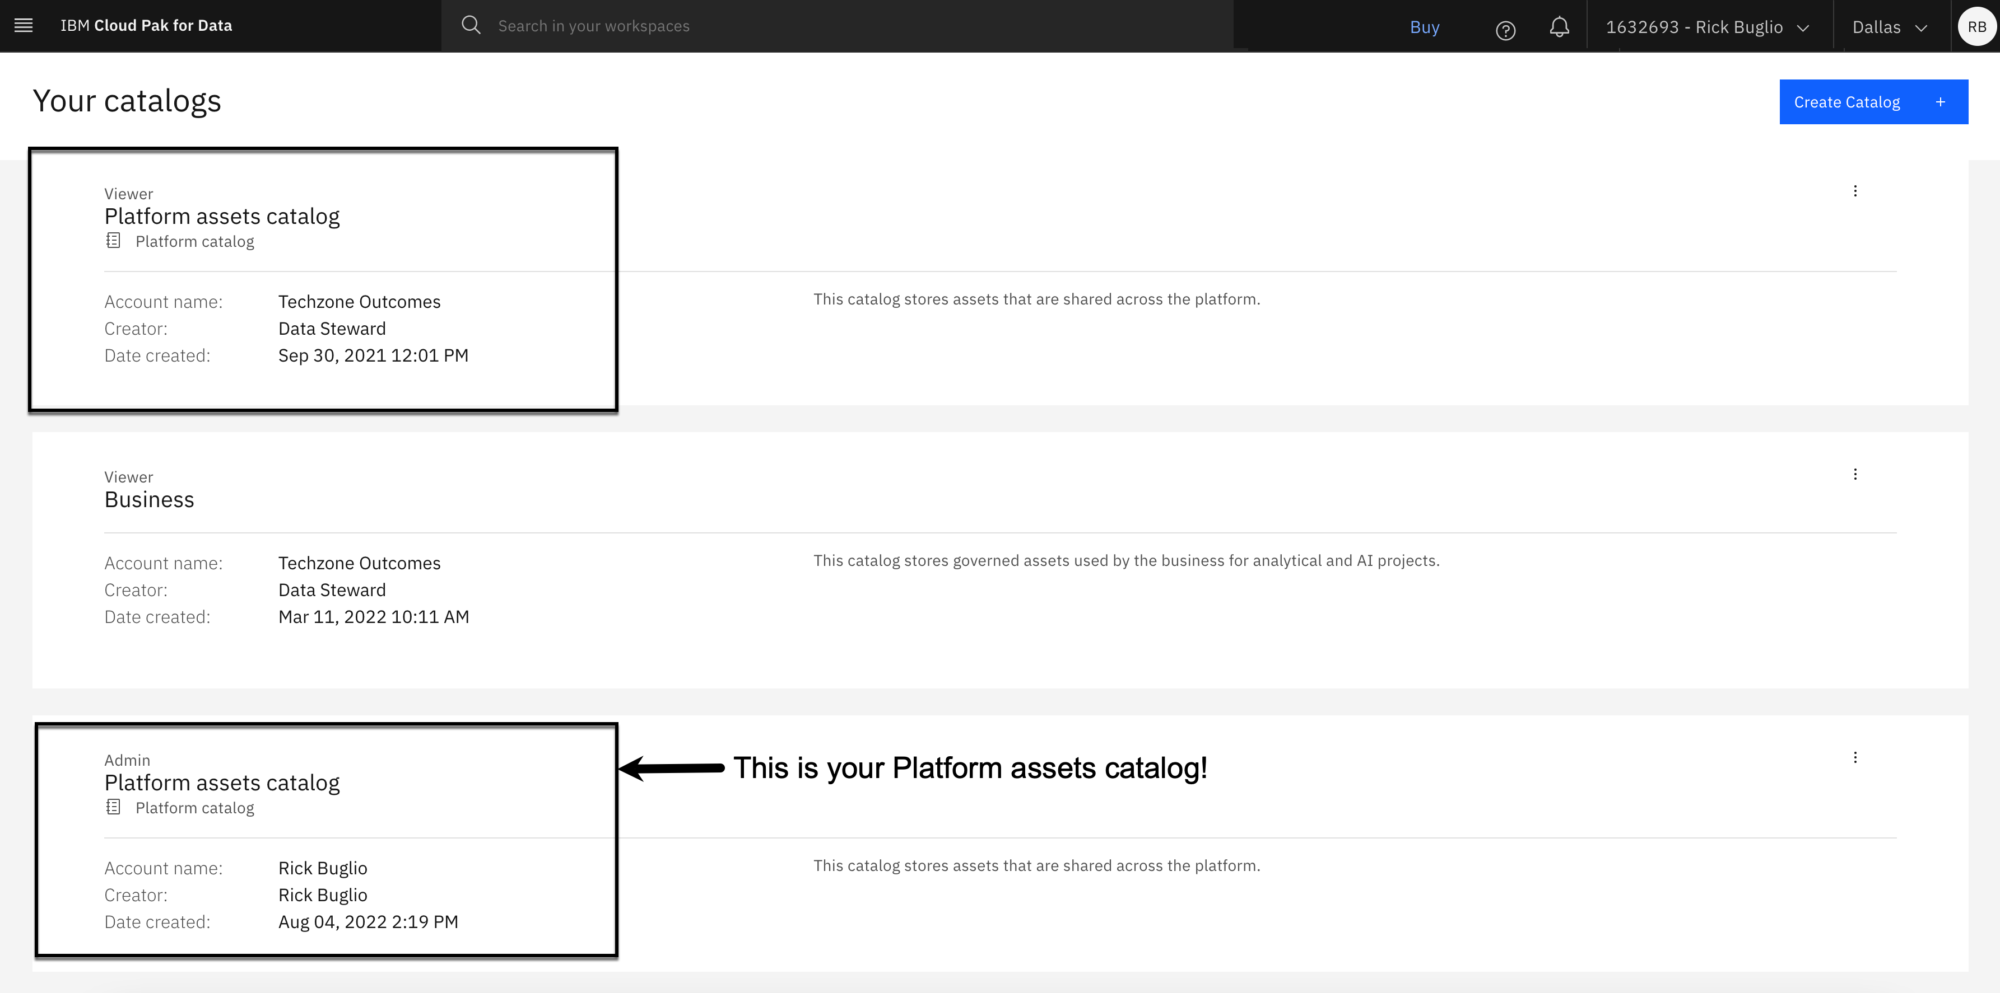Open the help question mark icon
The width and height of the screenshot is (2000, 993).
[1505, 30]
